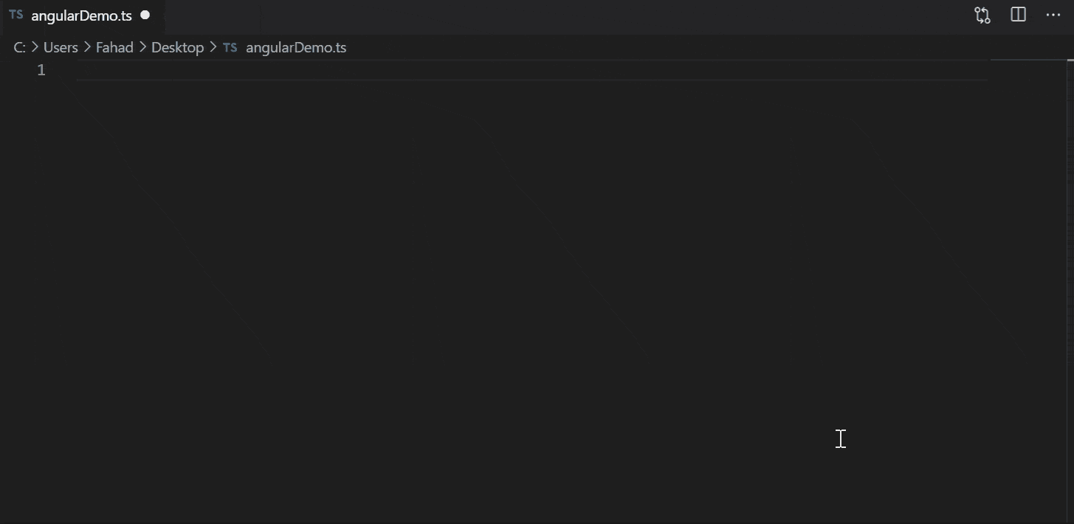The width and height of the screenshot is (1074, 524).
Task: Expand the chevron after Desktop breadcrumb
Action: pos(213,47)
